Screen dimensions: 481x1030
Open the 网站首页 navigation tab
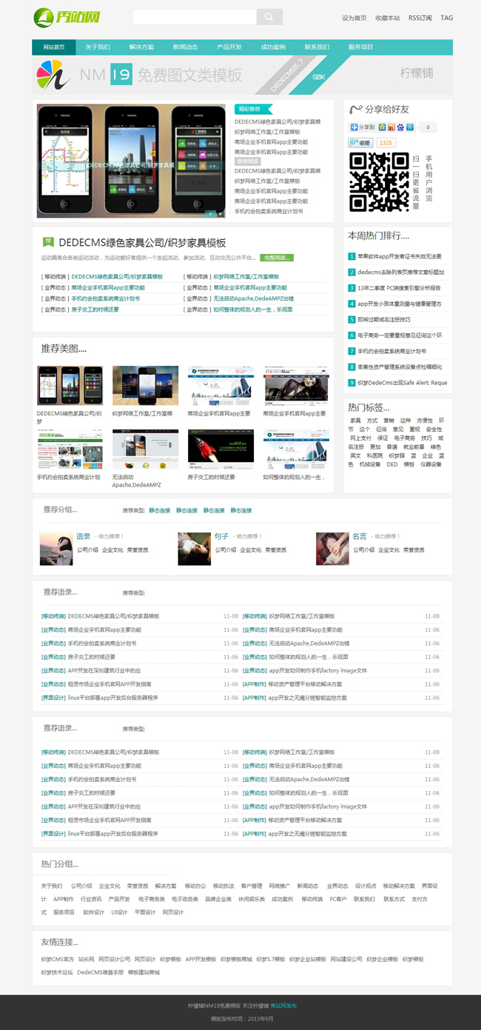click(53, 47)
